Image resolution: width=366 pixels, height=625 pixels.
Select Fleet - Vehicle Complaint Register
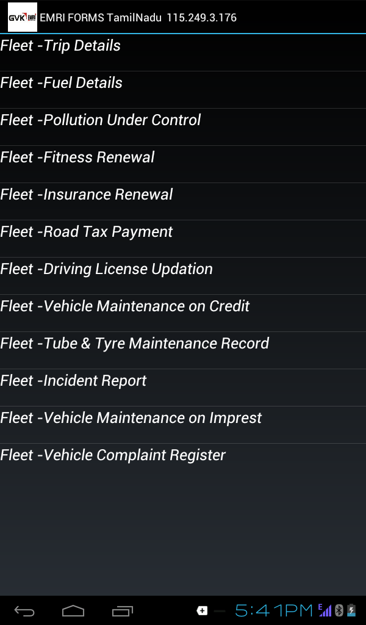pyautogui.click(x=113, y=455)
